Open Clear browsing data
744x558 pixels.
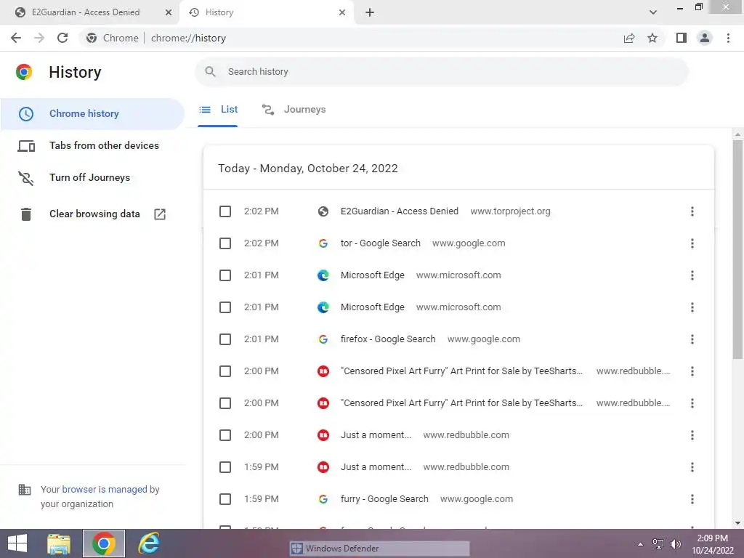coord(92,214)
